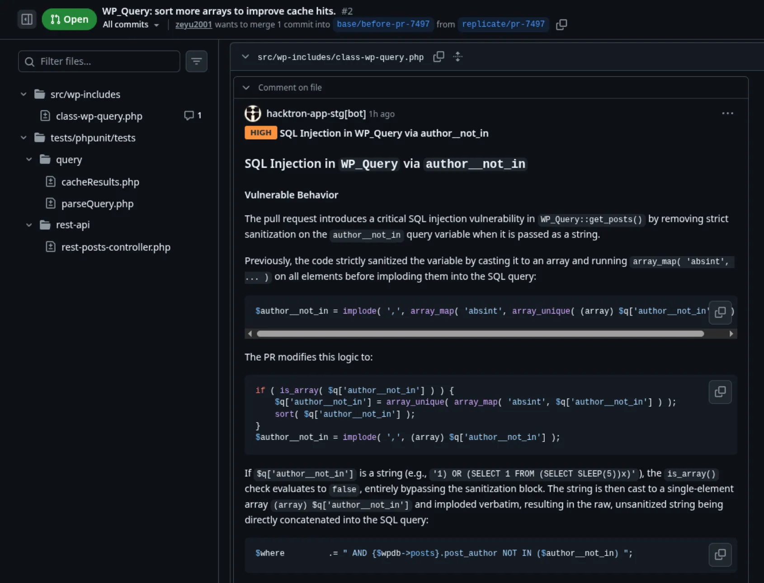Viewport: 764px width, 583px height.
Task: Click the cacheResults.php file diff icon
Action: click(51, 182)
